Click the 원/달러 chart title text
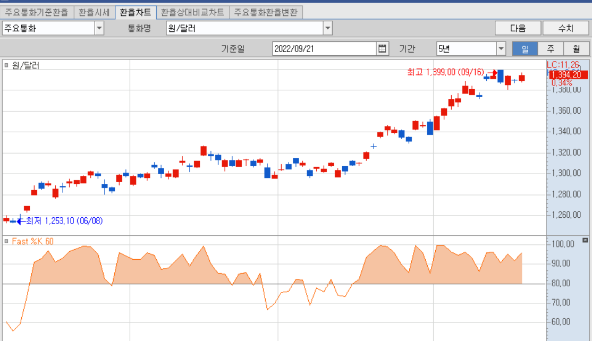Viewport: 592px width, 341px height. 26,65
